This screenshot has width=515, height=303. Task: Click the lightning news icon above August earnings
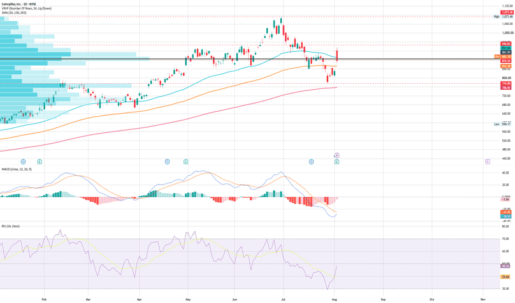pos(337,155)
